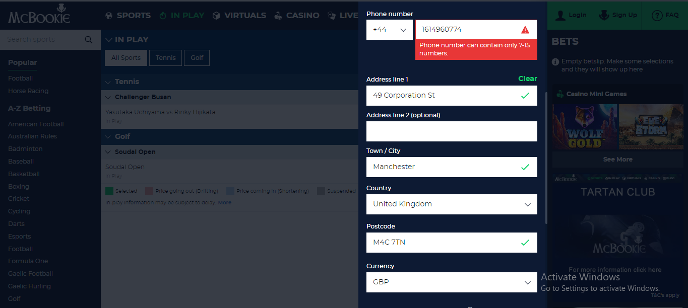
Task: Click the Address line 2 optional field
Action: [452, 131]
